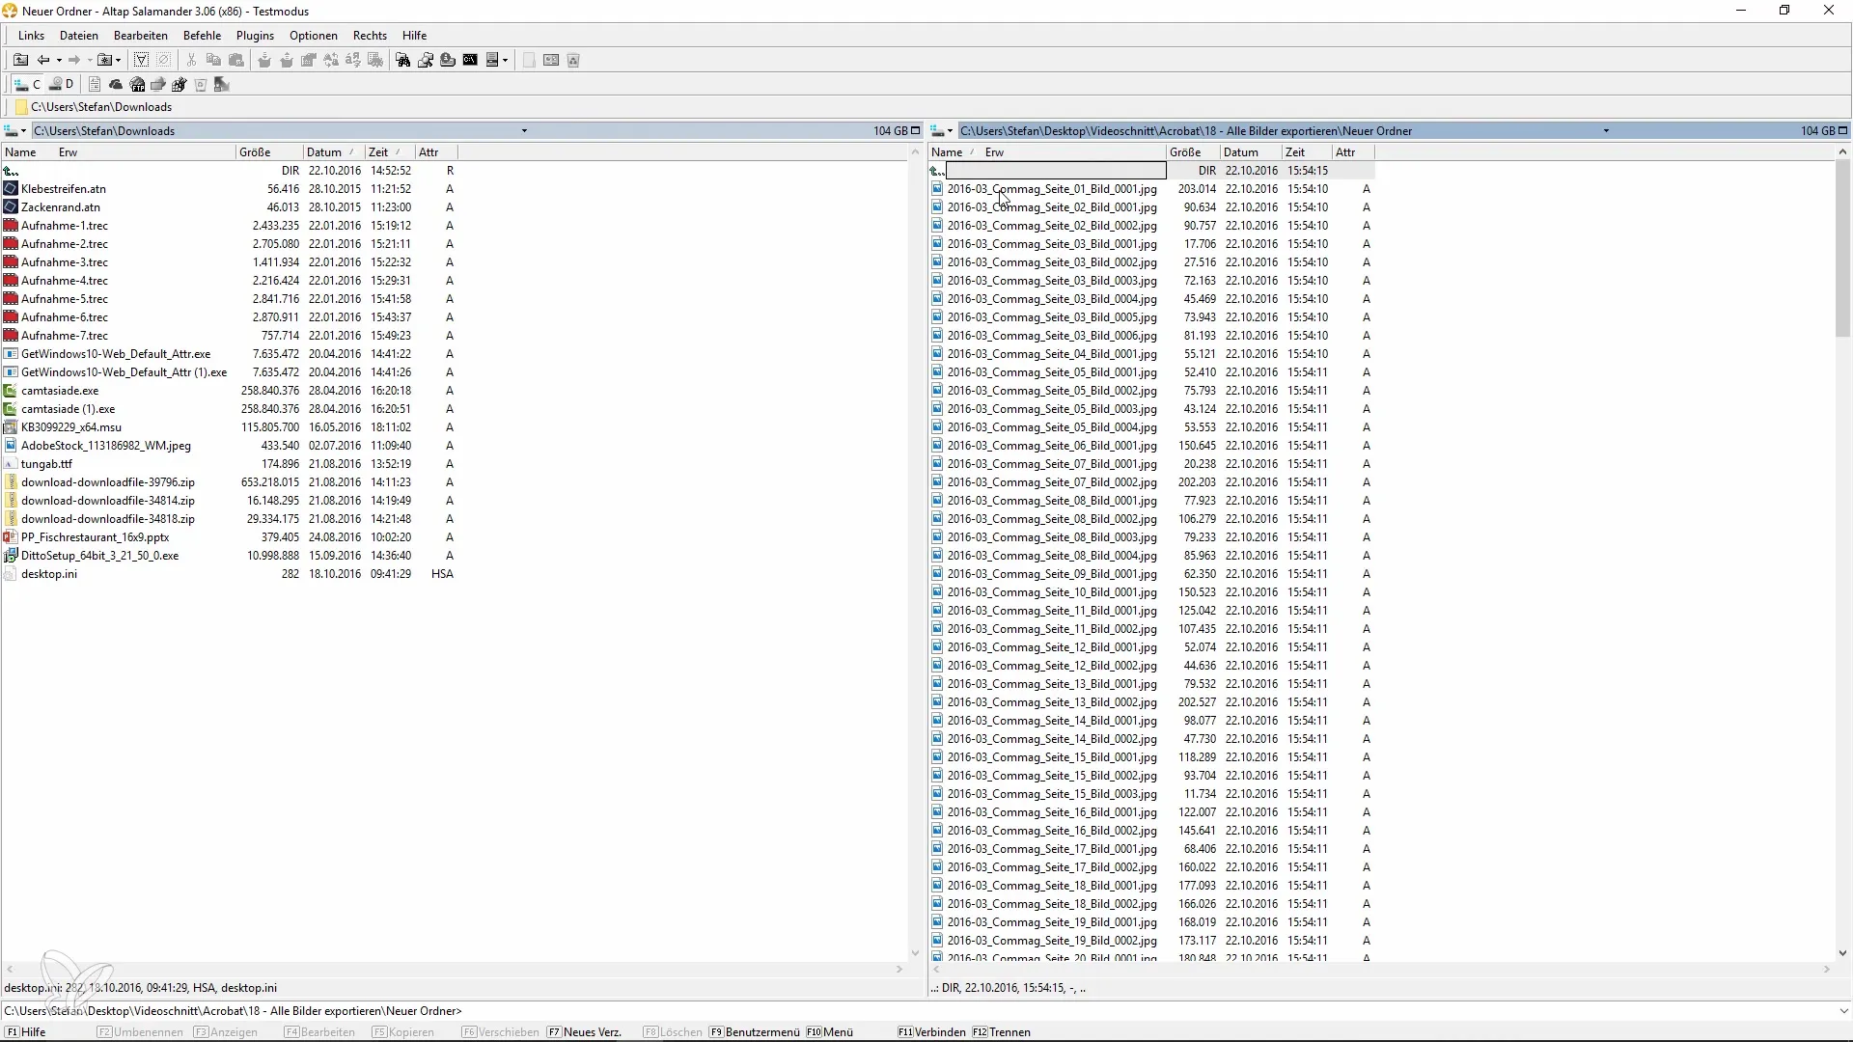Open the Plugins menu

pos(256,36)
